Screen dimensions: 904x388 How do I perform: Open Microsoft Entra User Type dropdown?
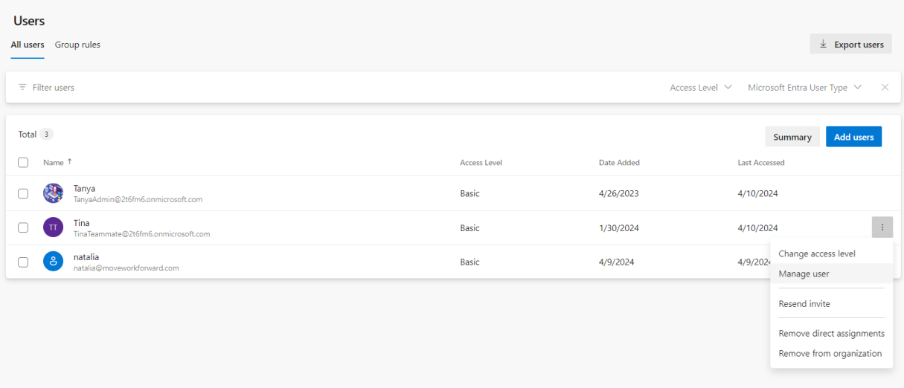[804, 88]
